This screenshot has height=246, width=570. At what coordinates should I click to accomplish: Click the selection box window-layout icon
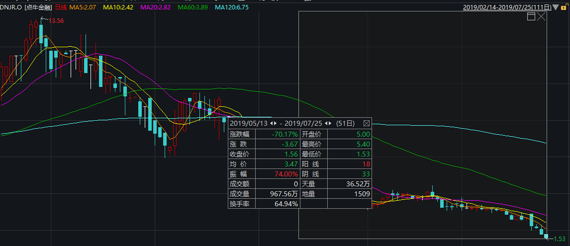pyautogui.click(x=531, y=16)
